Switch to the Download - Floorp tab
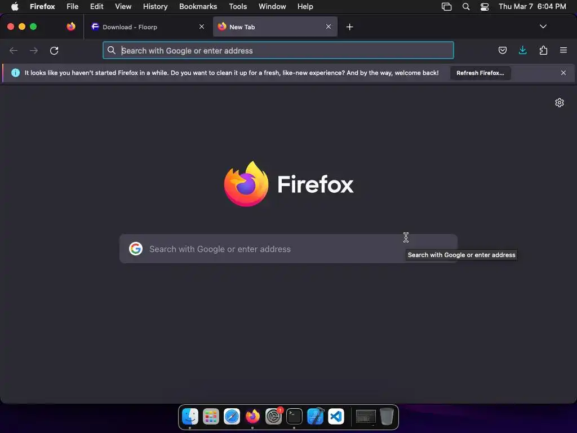Screen dimensions: 577x433 [x=147, y=26]
